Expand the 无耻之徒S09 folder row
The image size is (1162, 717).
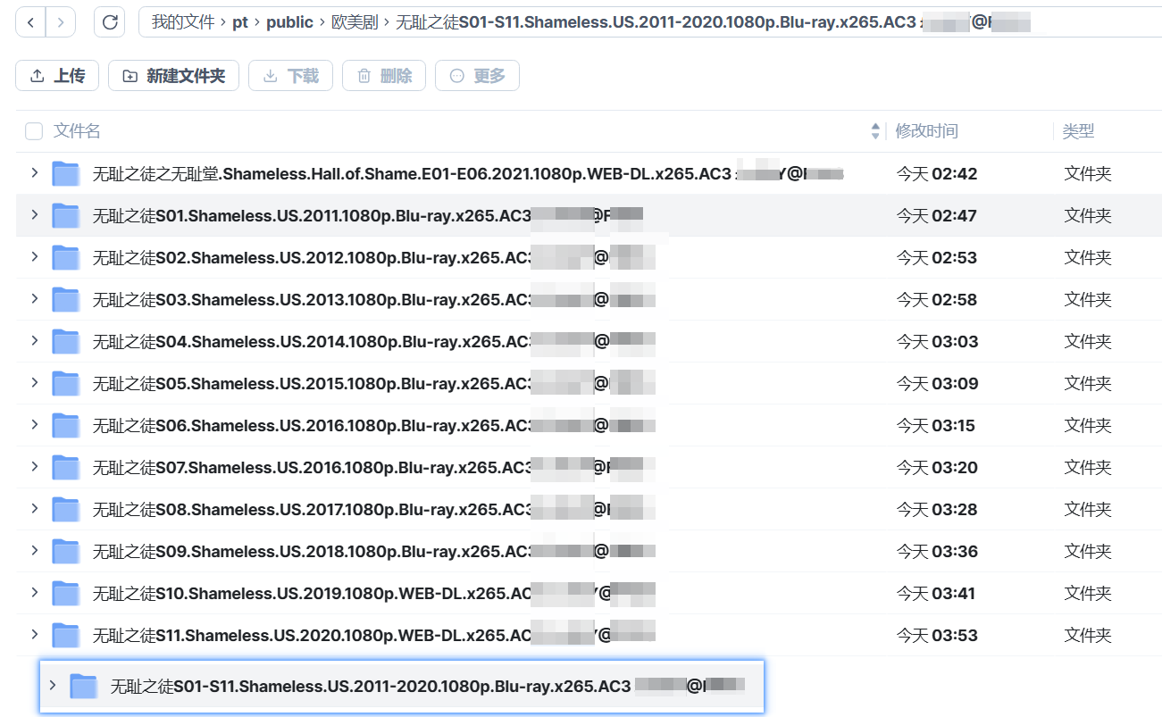[x=35, y=551]
